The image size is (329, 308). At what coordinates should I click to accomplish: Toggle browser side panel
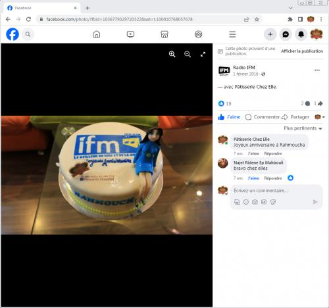click(x=300, y=19)
